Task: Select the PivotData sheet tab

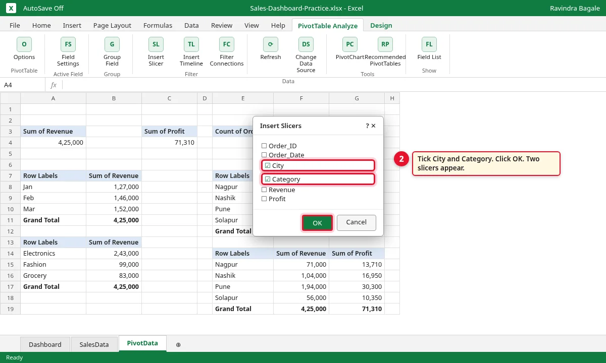Action: [142, 343]
